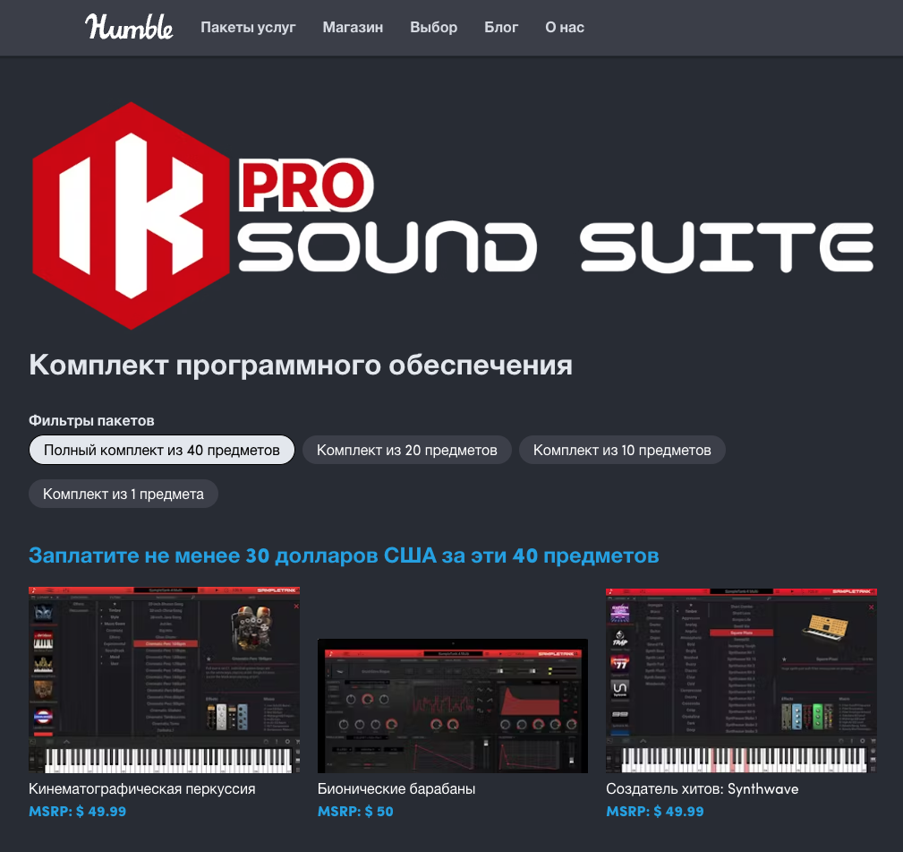This screenshot has width=903, height=852.
Task: Click the Humble logo
Action: click(129, 27)
